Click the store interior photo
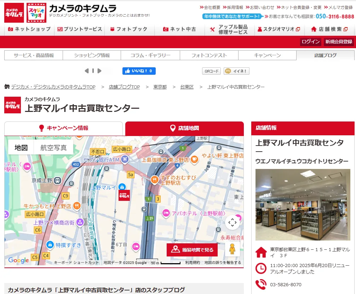356x294 pixels. 303,204
